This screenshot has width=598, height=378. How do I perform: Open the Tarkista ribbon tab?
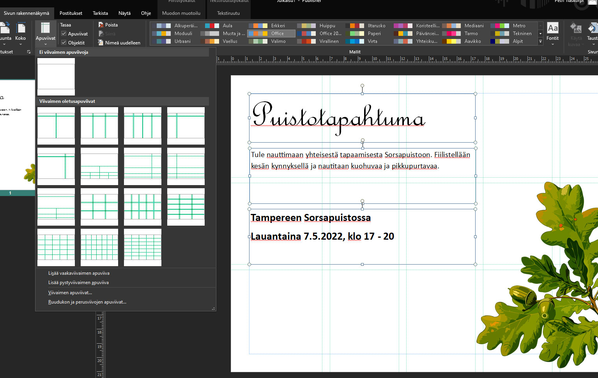click(x=101, y=13)
